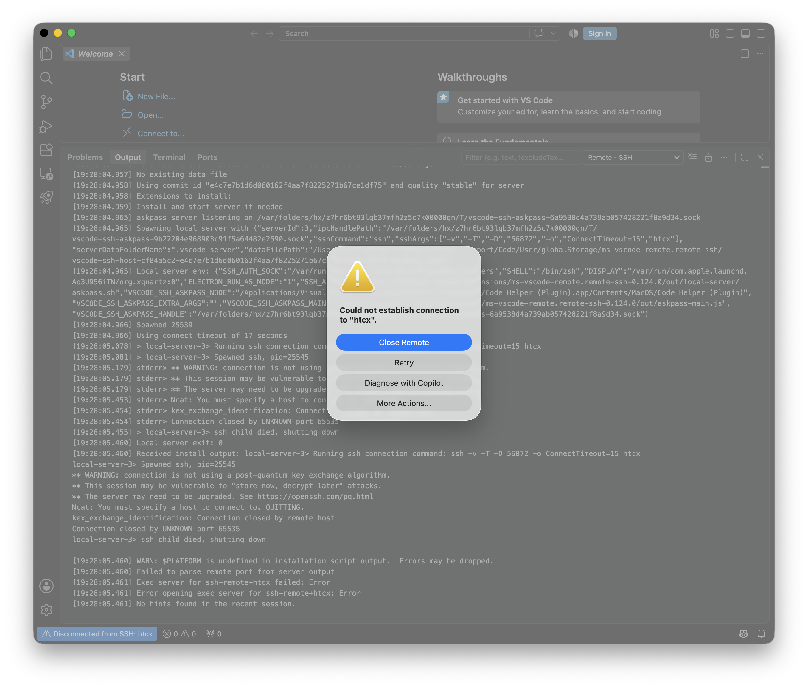This screenshot has height=688, width=808.
Task: Click the title bar Search field
Action: (x=404, y=34)
